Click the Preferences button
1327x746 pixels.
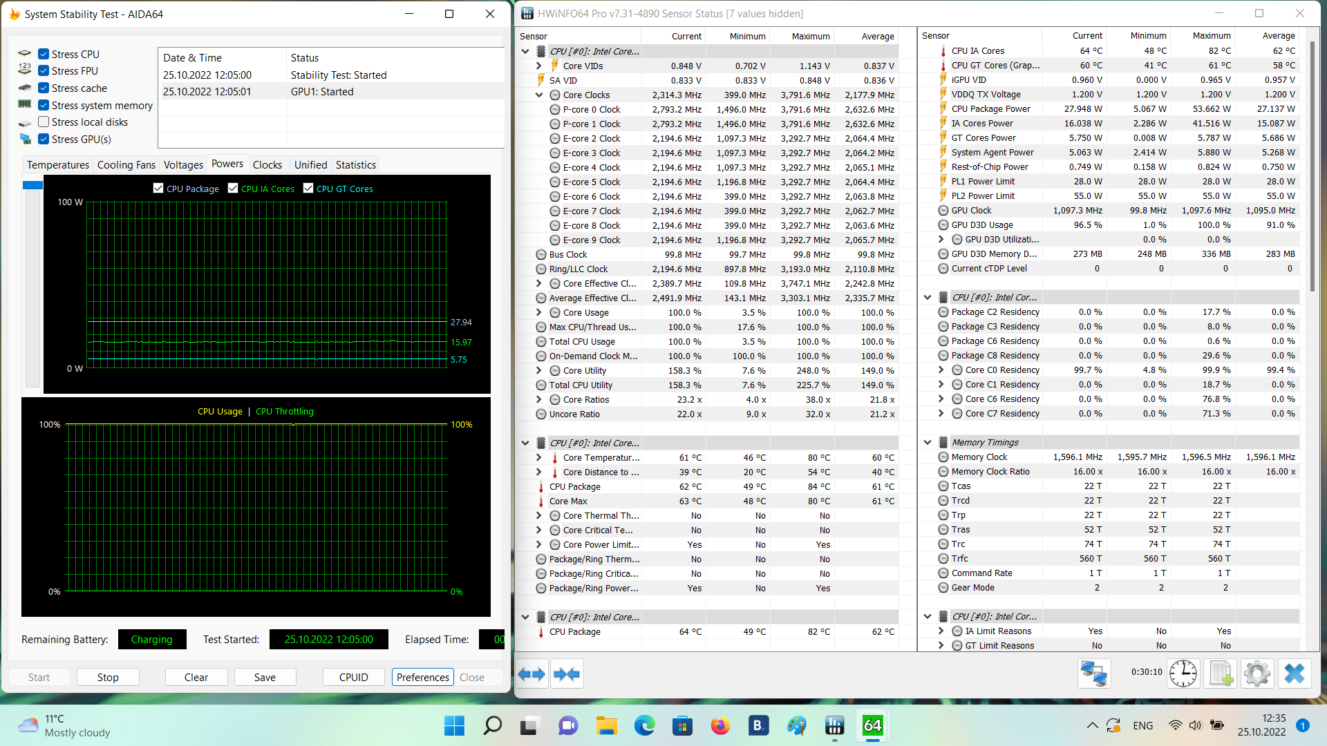423,678
